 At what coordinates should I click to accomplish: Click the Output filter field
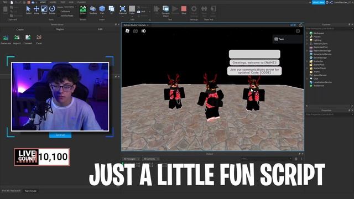266,159
